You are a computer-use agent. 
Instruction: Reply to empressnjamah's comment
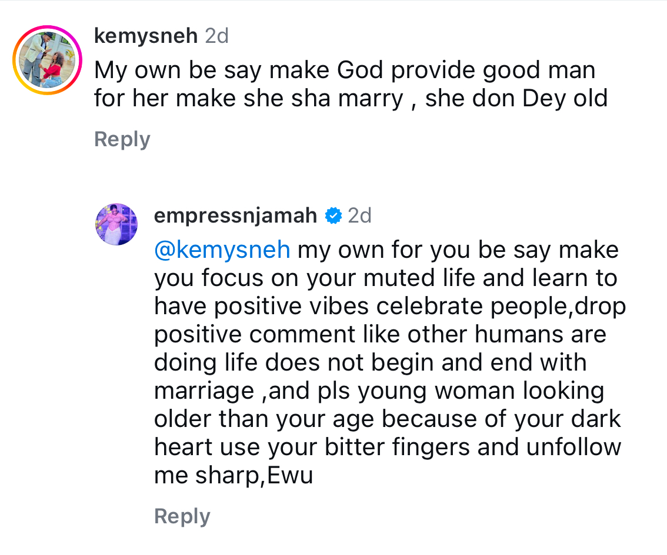point(182,516)
